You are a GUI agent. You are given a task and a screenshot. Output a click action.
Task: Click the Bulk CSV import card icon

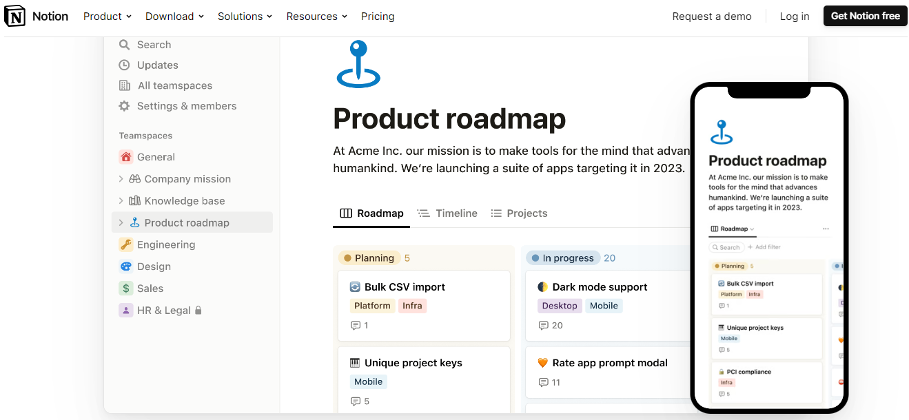pos(355,287)
